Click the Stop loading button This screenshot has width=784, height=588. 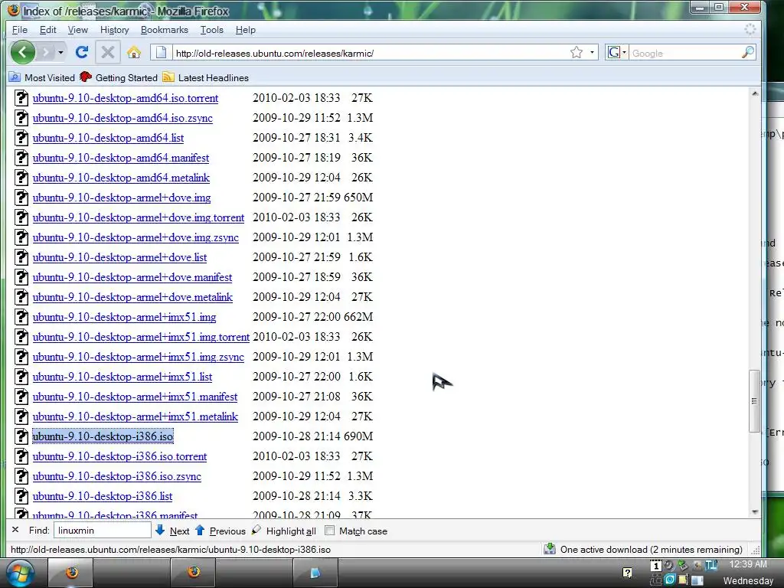(107, 52)
